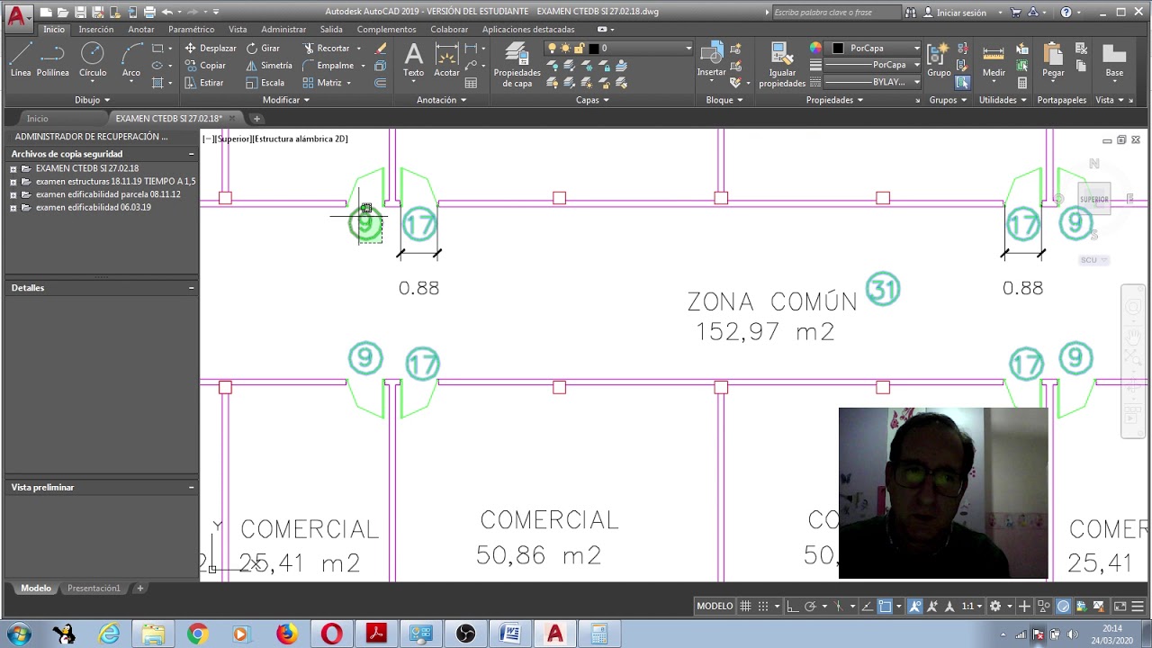
Task: Click the Girar rotate command
Action: click(x=263, y=48)
